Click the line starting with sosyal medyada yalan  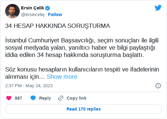[80, 48]
